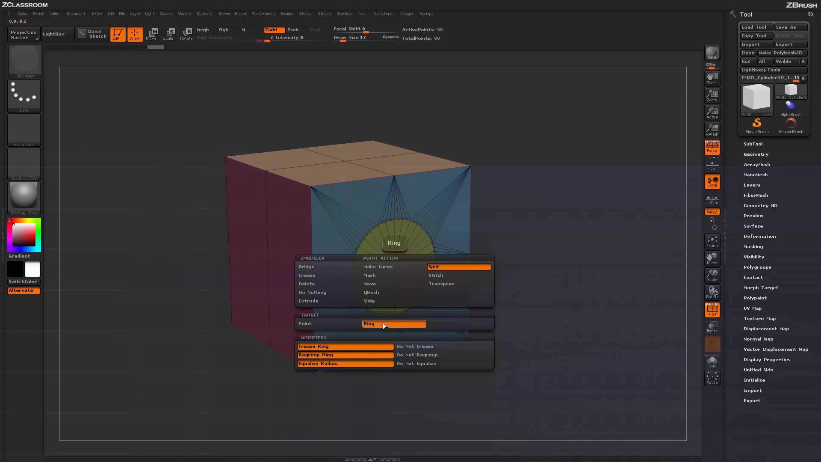Click the Rotate icon in right shelf
The height and width of the screenshot is (462, 821).
712,293
